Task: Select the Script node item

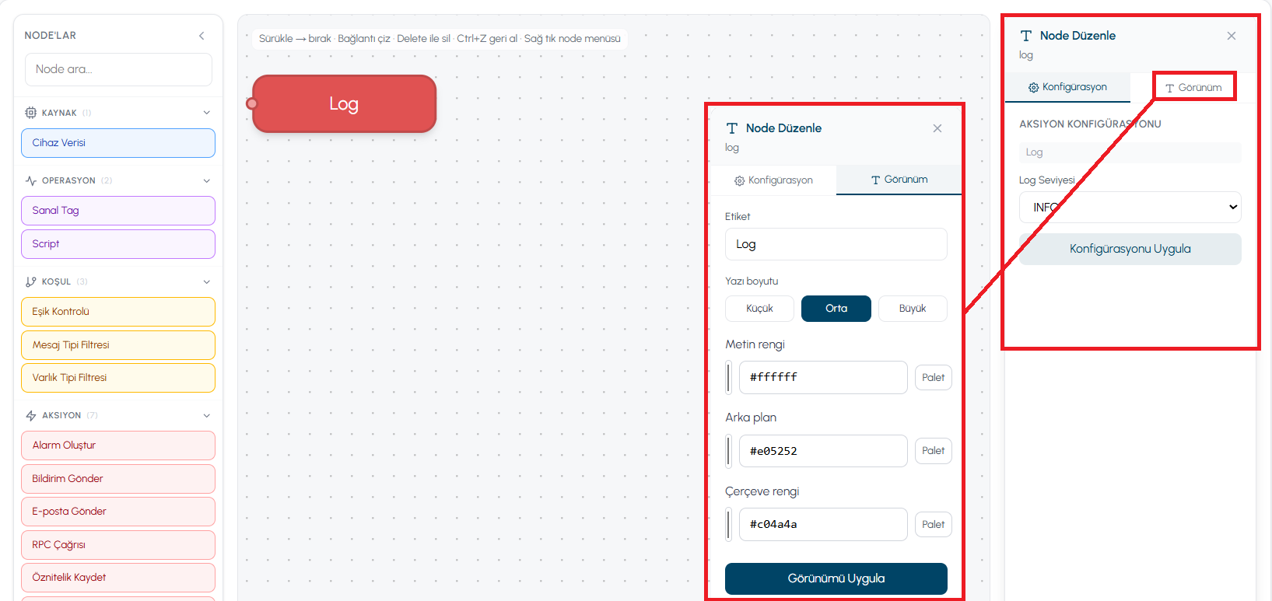Action: 118,244
